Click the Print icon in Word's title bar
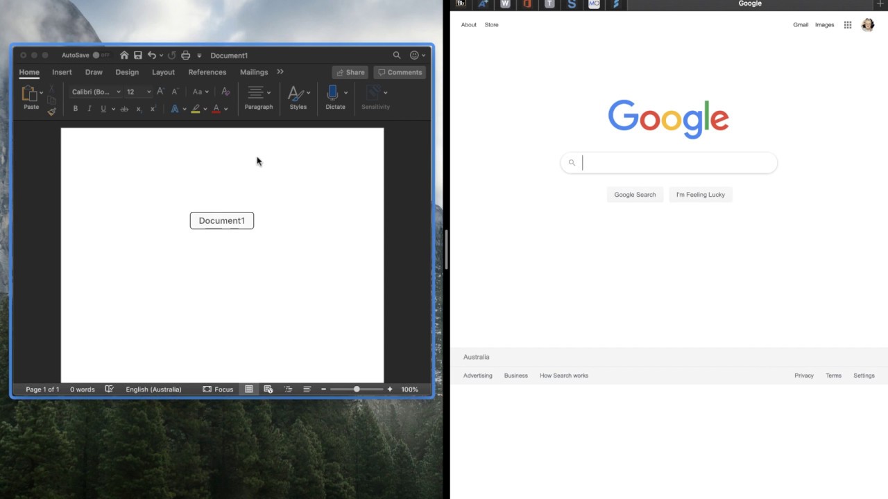Screen dimensions: 888x499 click(x=185, y=55)
